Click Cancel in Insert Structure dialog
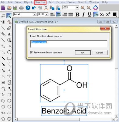 (100, 53)
